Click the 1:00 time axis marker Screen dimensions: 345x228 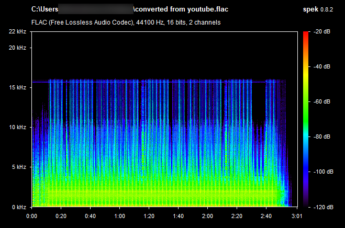(x=120, y=215)
